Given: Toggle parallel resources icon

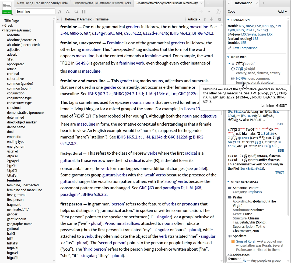Looking at the screenshot, I should 59,12.
